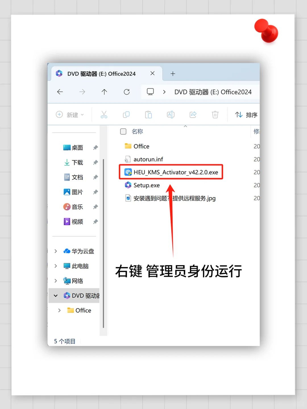307x409 pixels.
Task: Refresh the folder view
Action: (126, 92)
